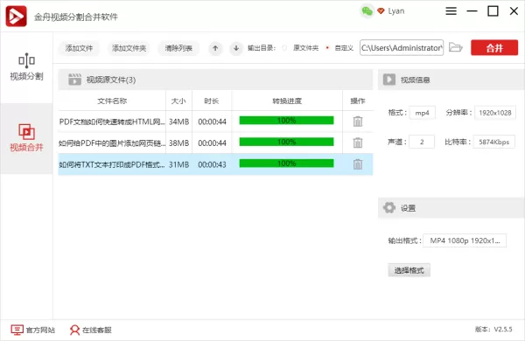Click progress bar of 如何将TXT文本 row

287,164
